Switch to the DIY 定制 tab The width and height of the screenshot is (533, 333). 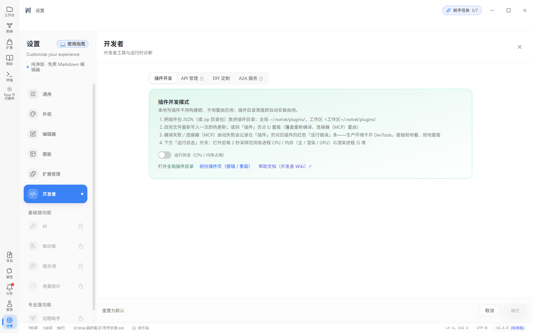pos(221,78)
